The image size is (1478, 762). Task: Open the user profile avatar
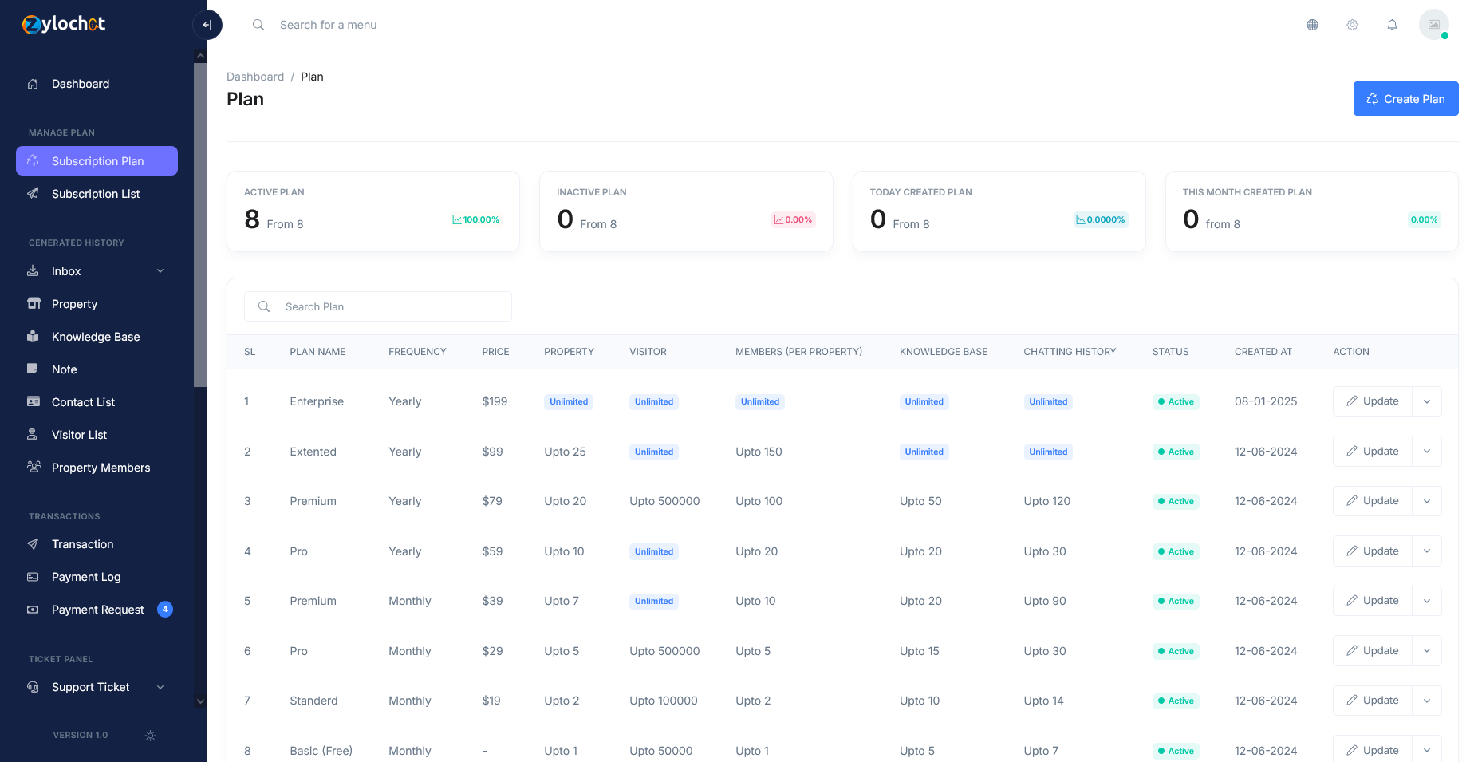point(1433,25)
